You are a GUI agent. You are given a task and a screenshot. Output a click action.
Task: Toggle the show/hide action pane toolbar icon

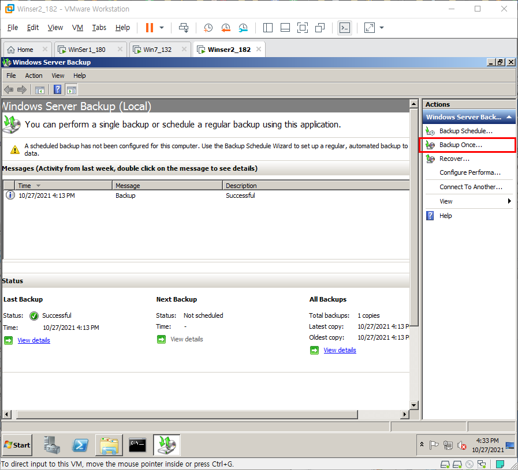click(x=72, y=90)
